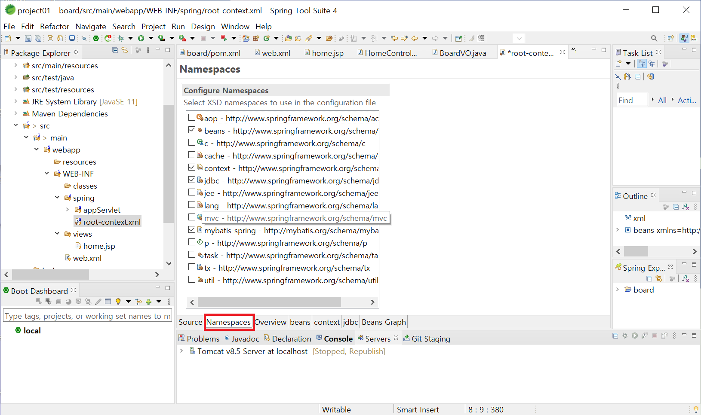Click the yellow light bulb icon in Boot Dashboard
701x415 pixels.
pyautogui.click(x=118, y=302)
